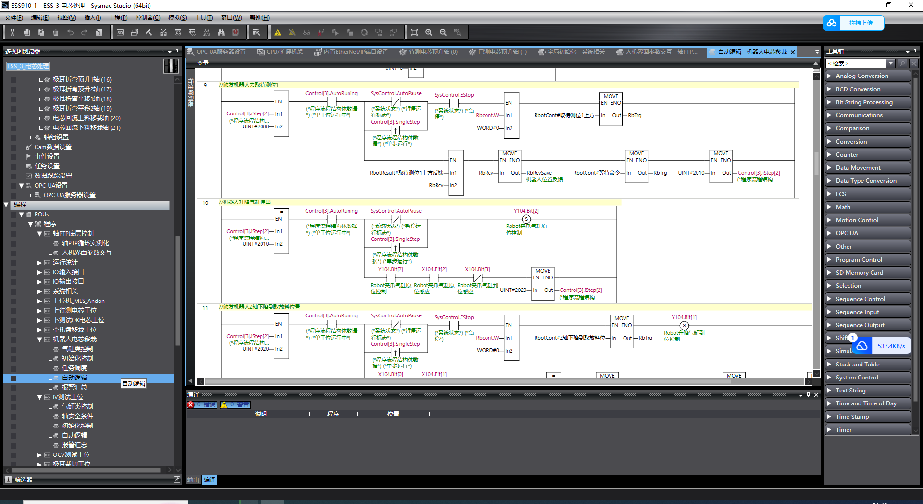923x504 pixels.
Task: Zoom in with magnifier plus icon
Action: [429, 32]
